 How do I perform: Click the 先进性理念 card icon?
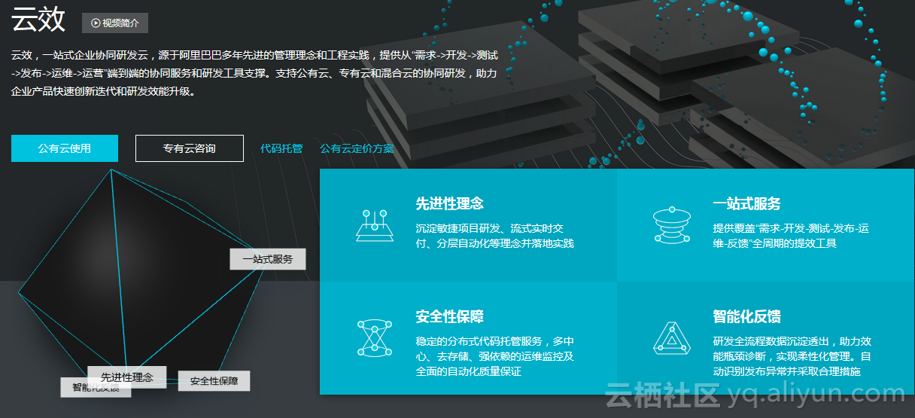[x=375, y=224]
